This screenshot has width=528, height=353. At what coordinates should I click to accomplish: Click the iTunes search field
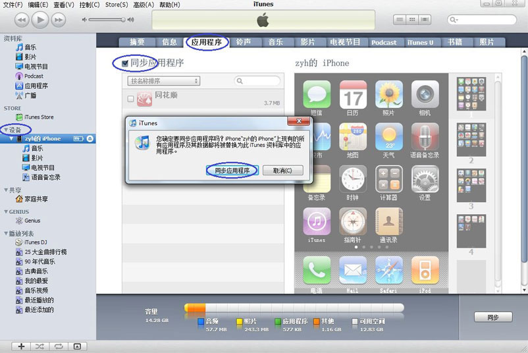coord(482,20)
